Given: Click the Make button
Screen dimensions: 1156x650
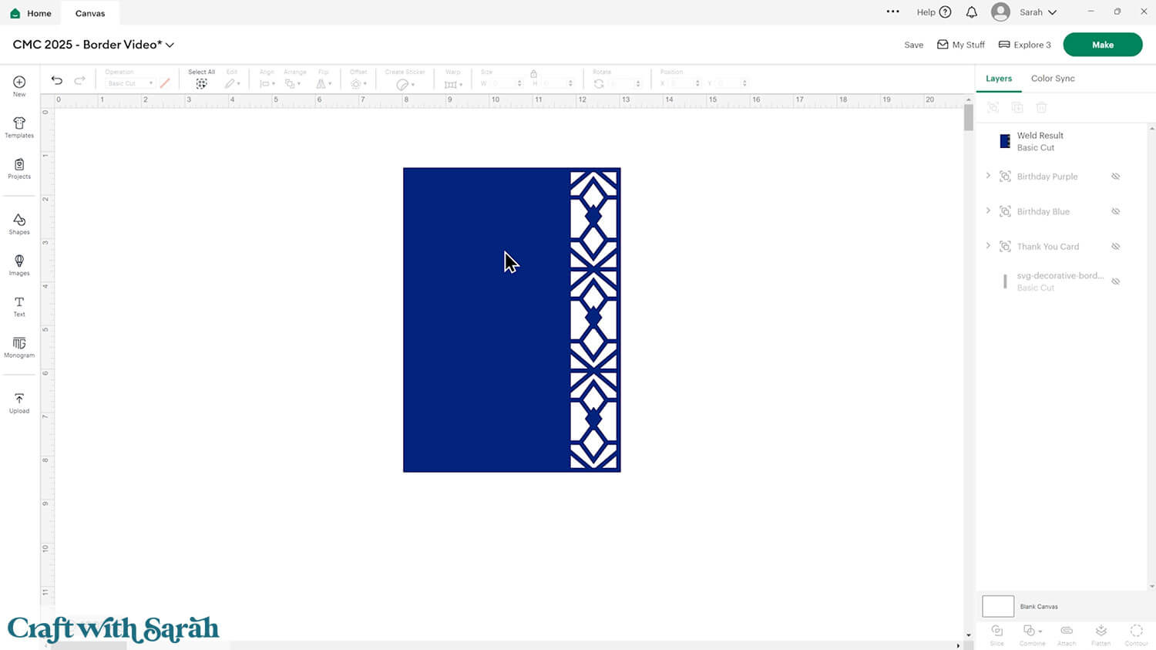Looking at the screenshot, I should (1103, 45).
